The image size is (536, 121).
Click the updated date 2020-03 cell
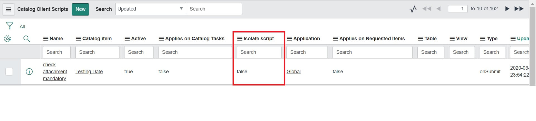point(520,71)
